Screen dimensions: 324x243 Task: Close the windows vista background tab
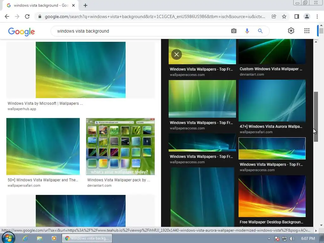[x=73, y=6]
